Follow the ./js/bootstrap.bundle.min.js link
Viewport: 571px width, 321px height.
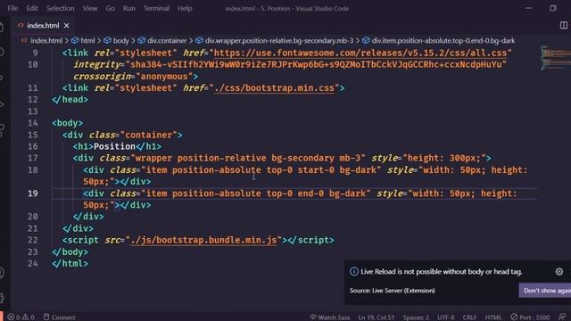pos(203,240)
